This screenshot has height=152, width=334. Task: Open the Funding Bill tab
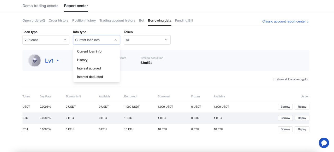tap(184, 20)
